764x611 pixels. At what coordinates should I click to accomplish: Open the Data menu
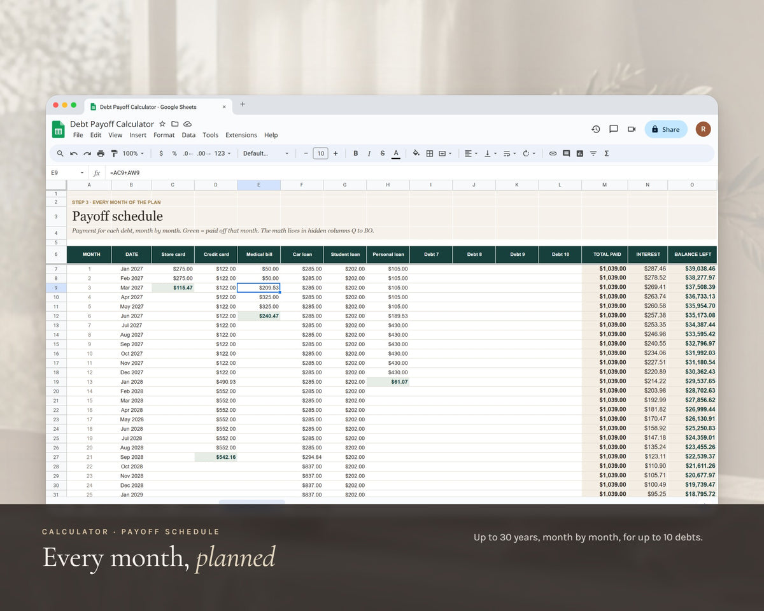tap(188, 135)
